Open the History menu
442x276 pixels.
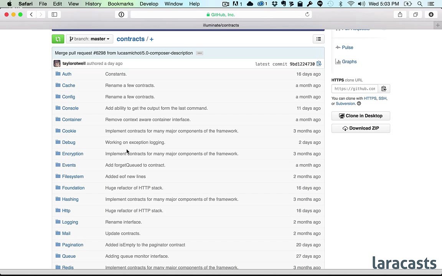(x=93, y=4)
